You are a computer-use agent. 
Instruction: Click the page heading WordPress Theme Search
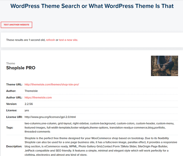(x=92, y=6)
